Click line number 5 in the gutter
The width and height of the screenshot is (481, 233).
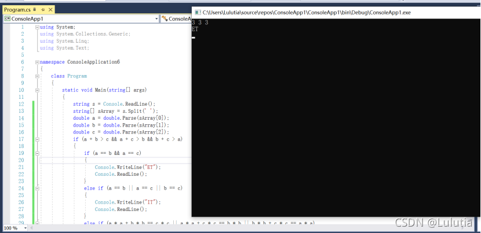[23, 55]
